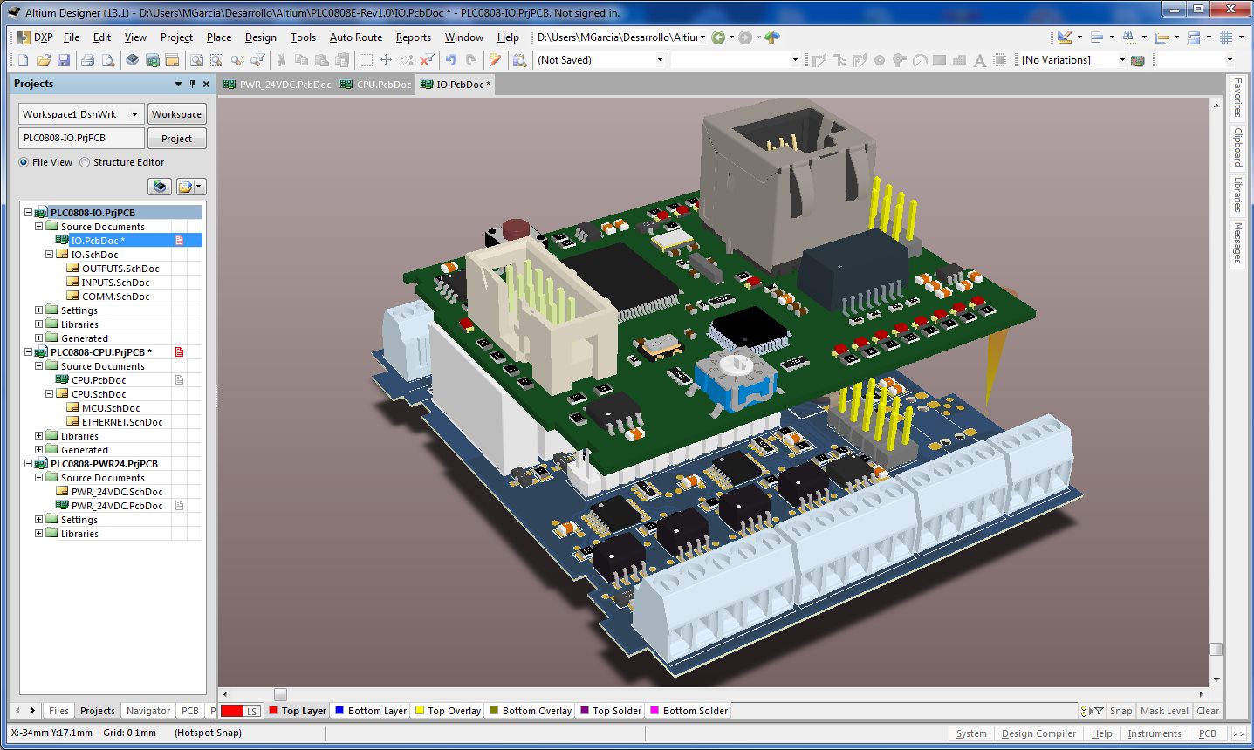Click the Zoom Area icon
The width and height of the screenshot is (1254, 750).
216,60
